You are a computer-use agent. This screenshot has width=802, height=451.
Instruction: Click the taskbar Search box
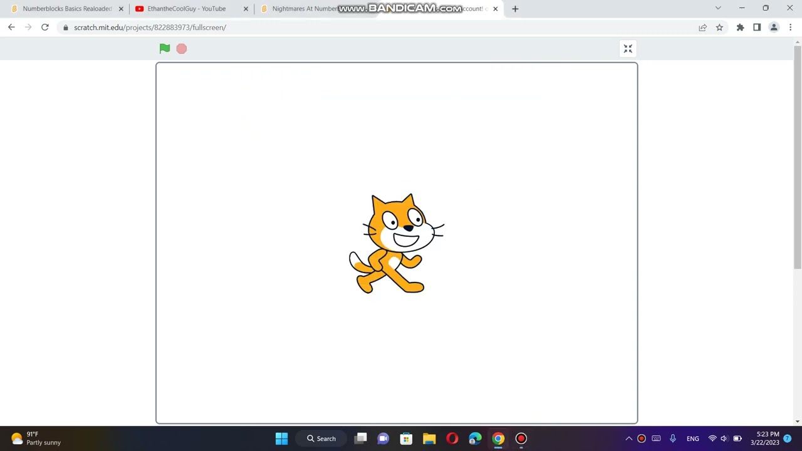tap(321, 438)
